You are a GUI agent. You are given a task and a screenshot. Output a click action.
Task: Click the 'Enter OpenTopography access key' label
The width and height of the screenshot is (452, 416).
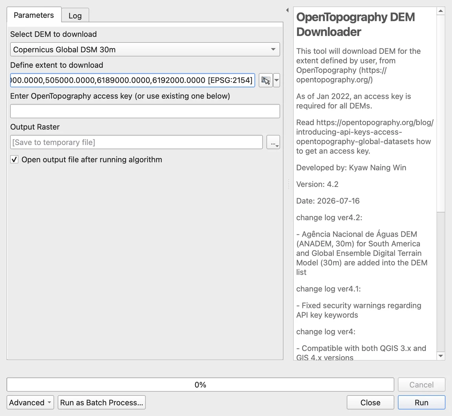pyautogui.click(x=120, y=96)
